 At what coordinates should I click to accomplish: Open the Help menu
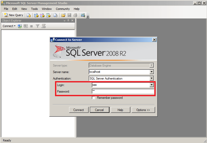coord(77,9)
